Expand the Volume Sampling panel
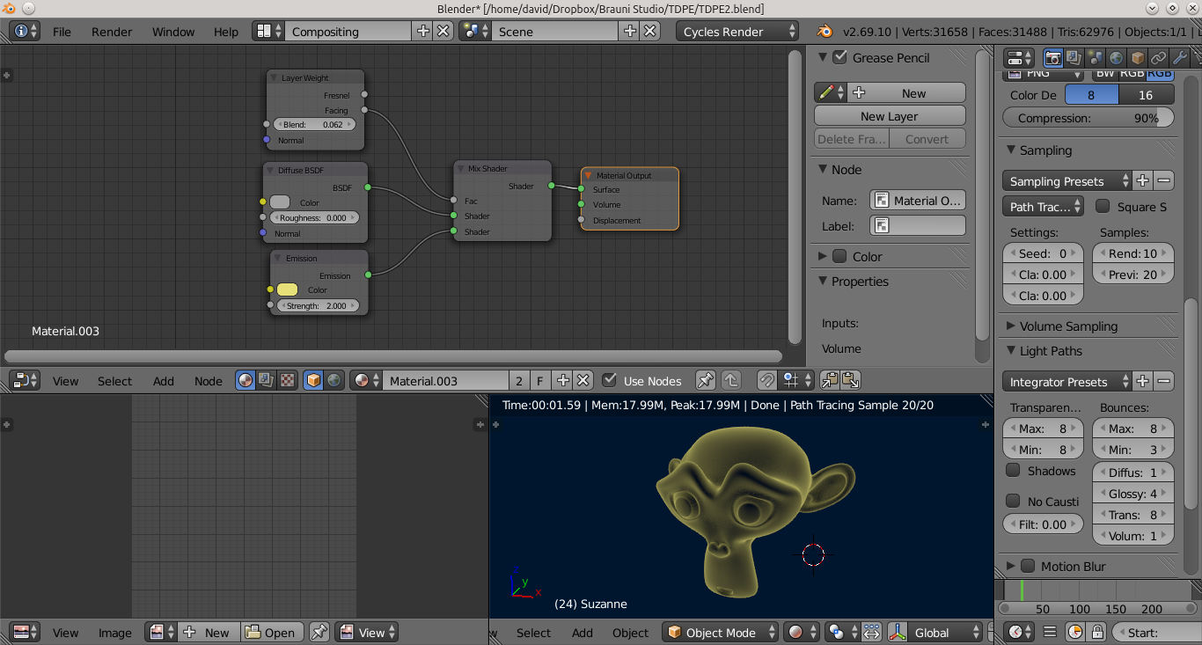The height and width of the screenshot is (645, 1202). 1068,326
